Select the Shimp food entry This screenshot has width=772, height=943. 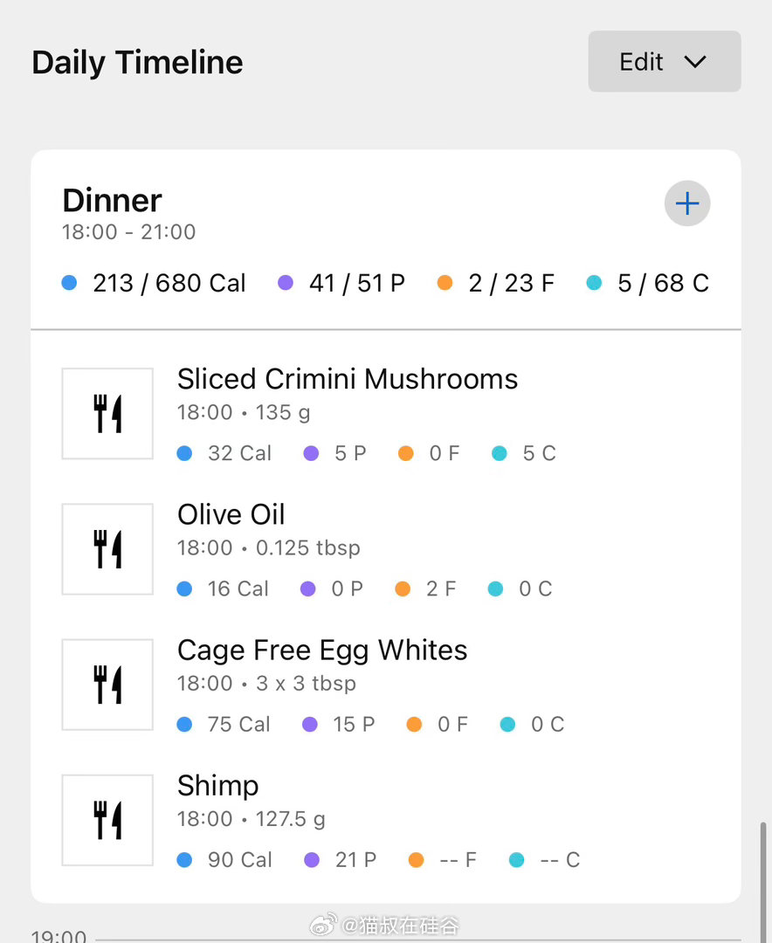coord(218,786)
